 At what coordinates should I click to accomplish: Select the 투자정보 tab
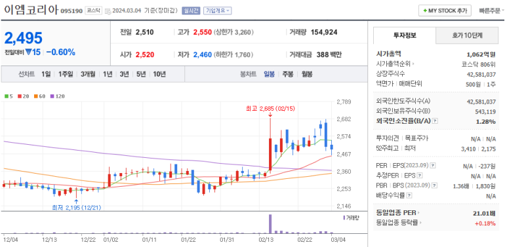405,35
